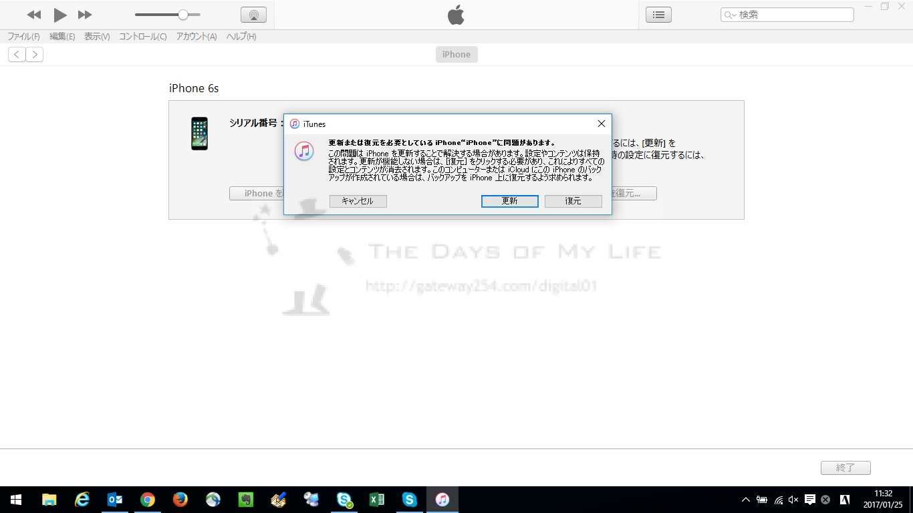Image resolution: width=913 pixels, height=513 pixels.
Task: Open Firefox from taskbar
Action: click(x=180, y=500)
